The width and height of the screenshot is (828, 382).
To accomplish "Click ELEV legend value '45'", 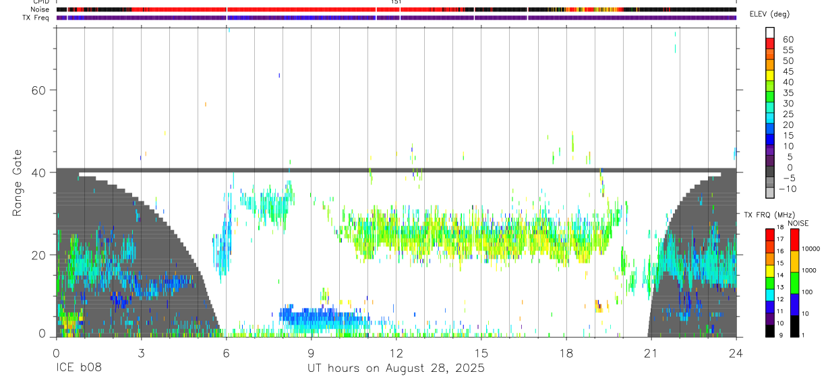I will coord(788,71).
